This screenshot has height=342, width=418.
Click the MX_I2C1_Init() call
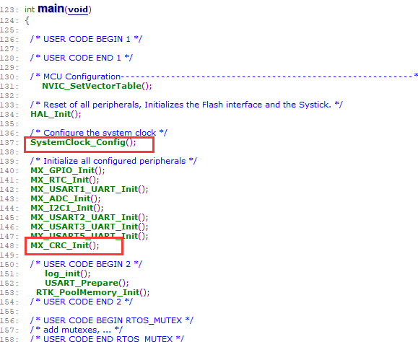click(x=67, y=208)
